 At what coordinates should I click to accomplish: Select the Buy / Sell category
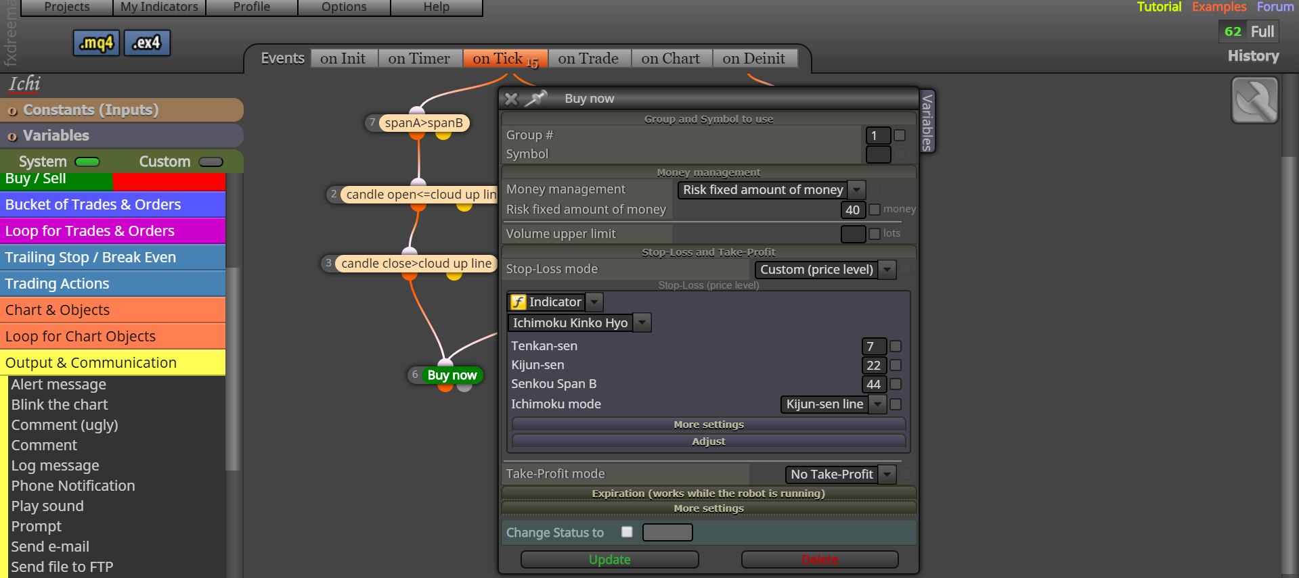(x=112, y=180)
